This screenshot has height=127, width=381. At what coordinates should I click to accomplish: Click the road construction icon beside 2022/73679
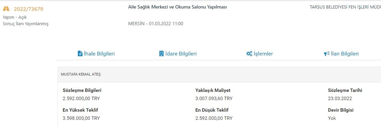(6, 9)
